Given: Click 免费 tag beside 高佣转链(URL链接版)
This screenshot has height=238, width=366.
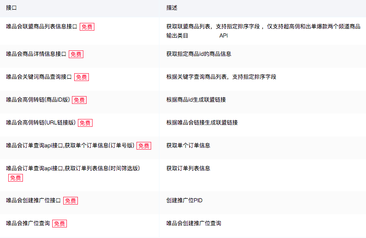Looking at the screenshot, I should click(x=85, y=123).
